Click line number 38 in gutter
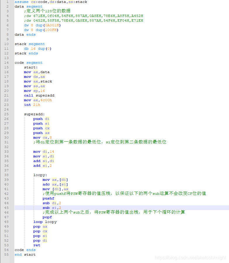 pyautogui.click(x=6, y=175)
